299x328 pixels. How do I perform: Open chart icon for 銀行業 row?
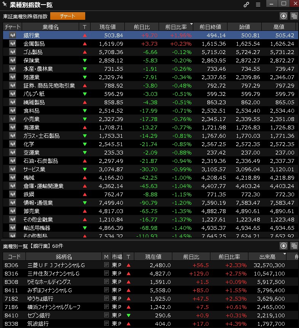tap(13, 35)
